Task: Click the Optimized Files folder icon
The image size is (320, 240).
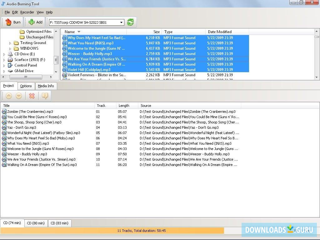Action: tap(22, 32)
